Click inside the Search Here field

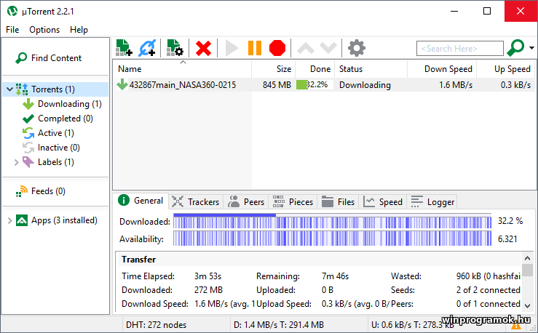point(459,49)
